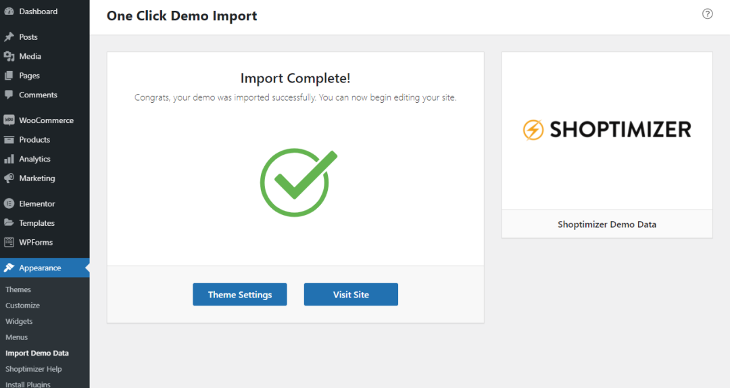Collapse the Appearance menu section

pyautogui.click(x=40, y=268)
